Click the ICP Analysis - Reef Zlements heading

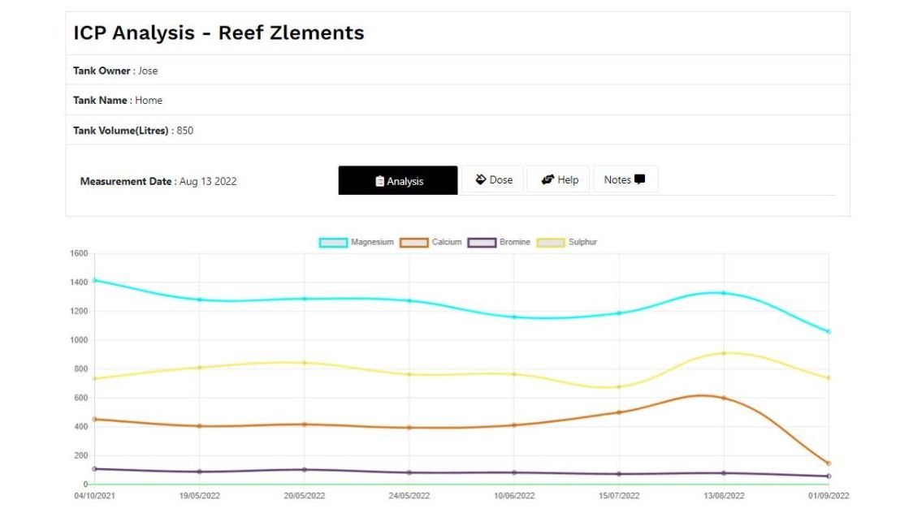coord(218,33)
